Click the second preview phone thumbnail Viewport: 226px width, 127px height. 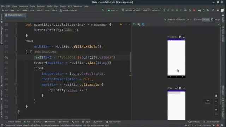177,105
